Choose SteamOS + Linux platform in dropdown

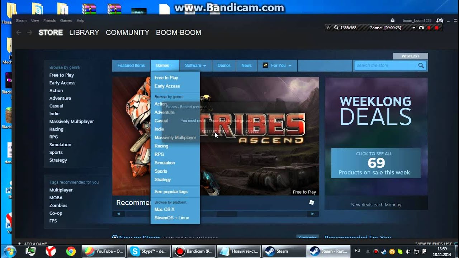pos(172,218)
